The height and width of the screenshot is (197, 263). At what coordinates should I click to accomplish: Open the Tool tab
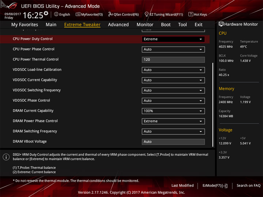click(182, 25)
